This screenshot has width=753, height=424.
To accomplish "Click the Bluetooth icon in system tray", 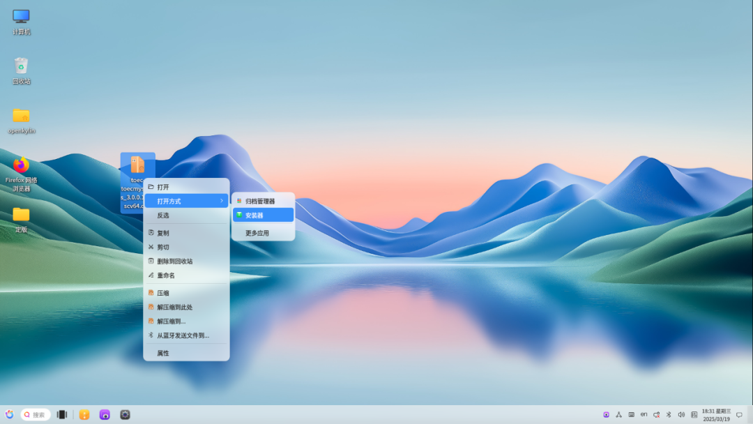I will [668, 414].
